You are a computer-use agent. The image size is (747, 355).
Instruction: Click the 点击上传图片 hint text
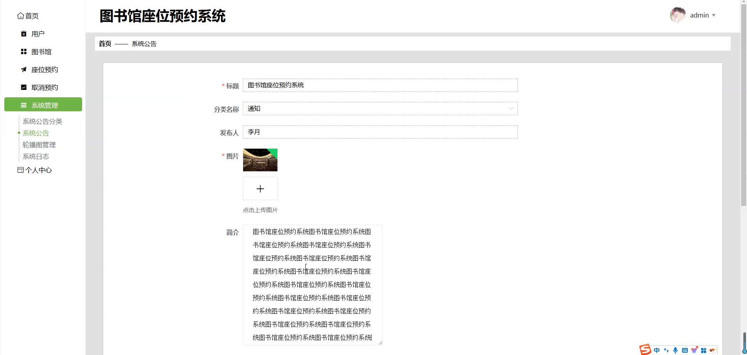(260, 210)
